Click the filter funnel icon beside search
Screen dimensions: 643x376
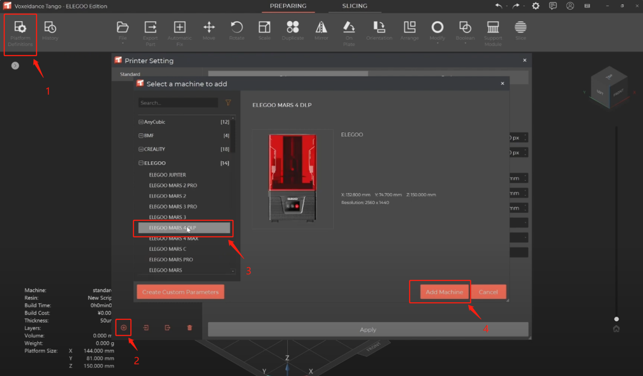tap(228, 103)
